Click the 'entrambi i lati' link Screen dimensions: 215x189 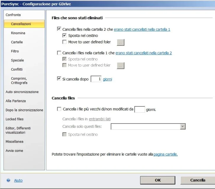click(x=100, y=119)
